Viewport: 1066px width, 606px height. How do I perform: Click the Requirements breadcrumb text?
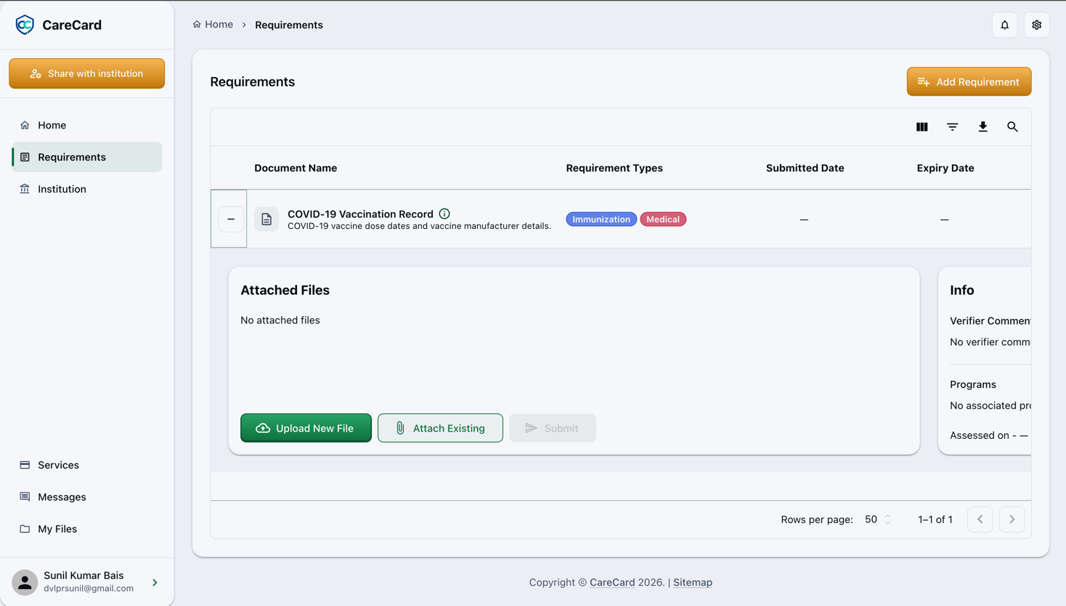289,25
